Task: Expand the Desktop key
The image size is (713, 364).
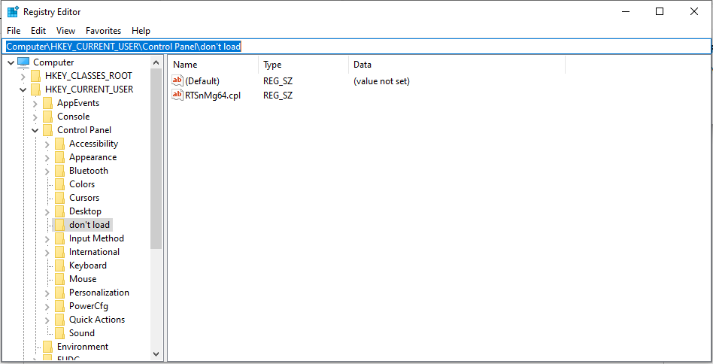Action: click(47, 212)
